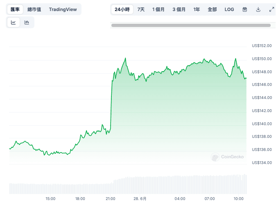Image resolution: width=276 pixels, height=207 pixels.
Task: Open the calendar date range picker
Action: 244,9
